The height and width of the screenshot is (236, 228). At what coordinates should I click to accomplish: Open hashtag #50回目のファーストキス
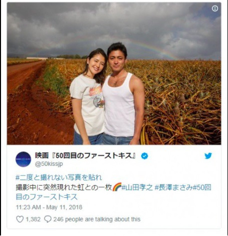point(113,192)
